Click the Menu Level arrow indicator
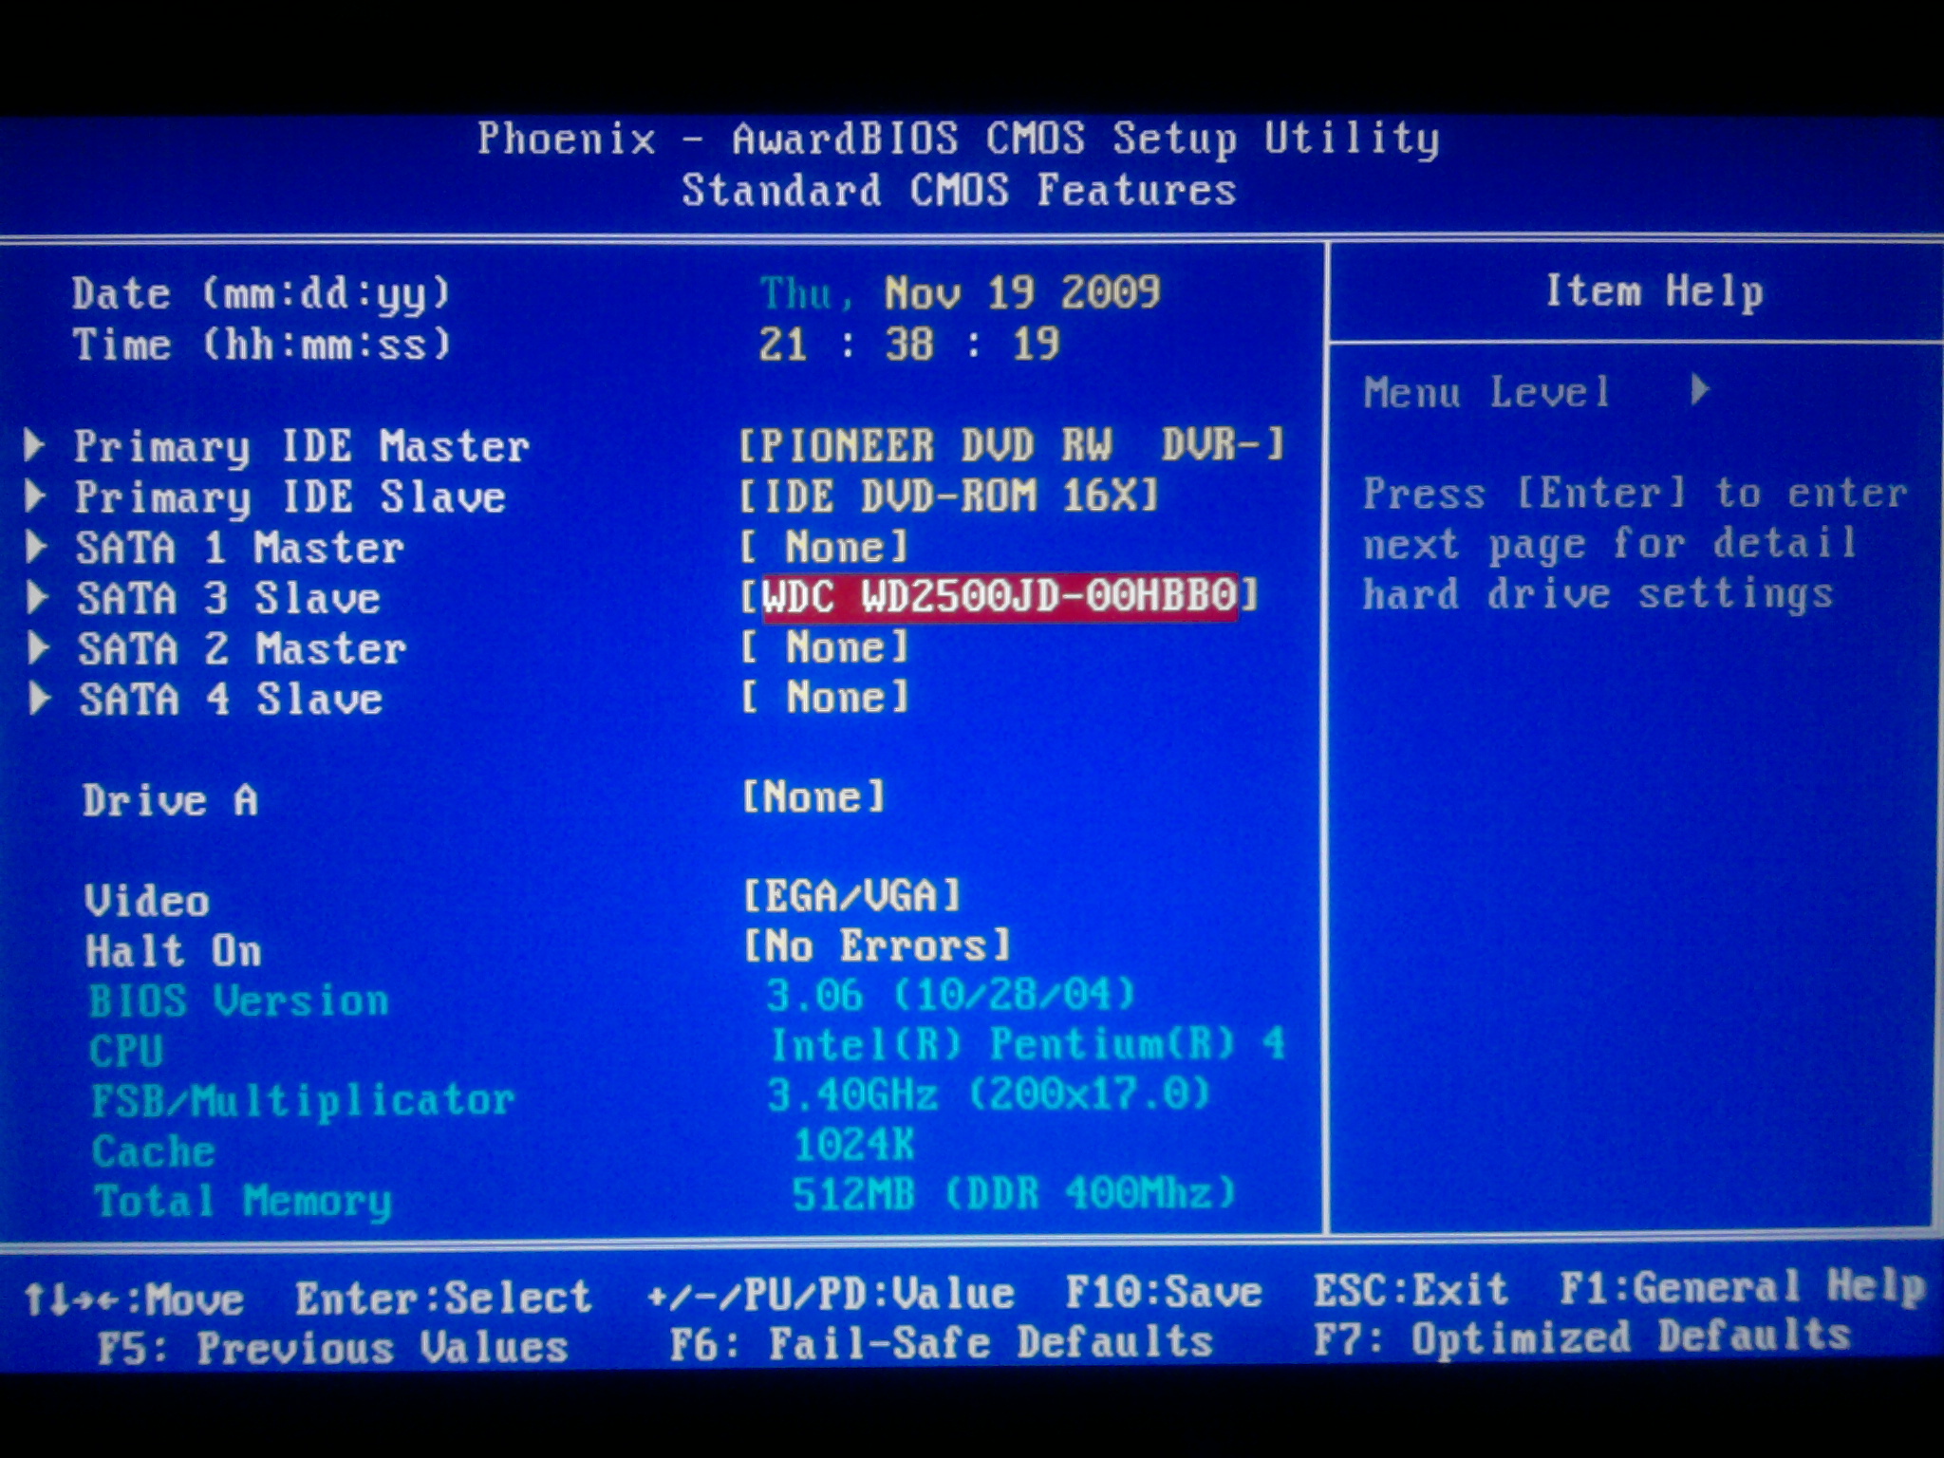1944x1458 pixels. pos(1700,389)
